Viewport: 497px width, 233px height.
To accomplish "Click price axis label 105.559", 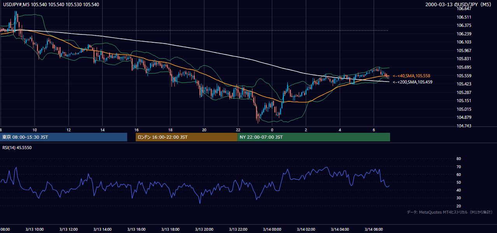I will 464,76.
